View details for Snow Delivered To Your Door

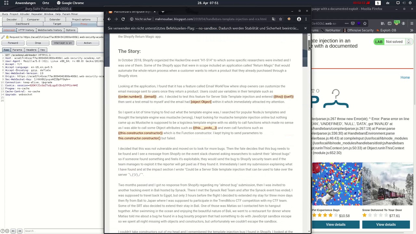click(386, 225)
